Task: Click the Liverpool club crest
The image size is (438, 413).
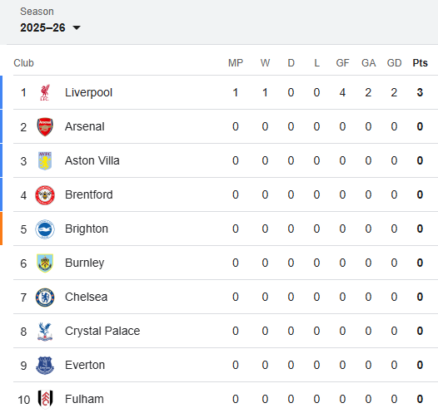Action: tap(45, 92)
